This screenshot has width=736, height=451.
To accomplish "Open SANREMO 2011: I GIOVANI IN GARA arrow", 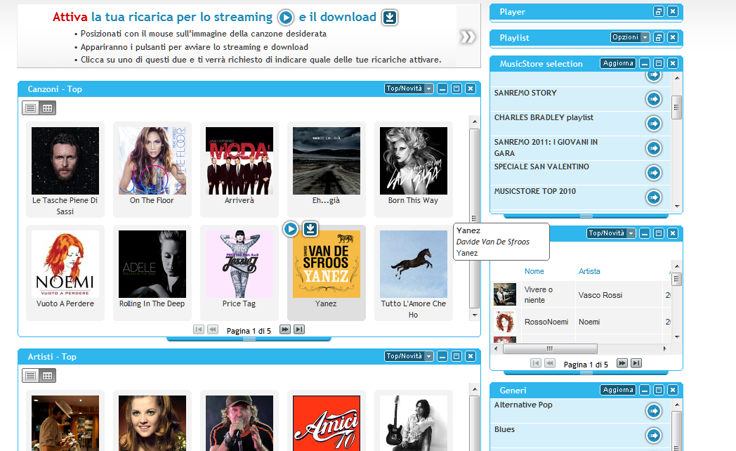I will pos(653,148).
